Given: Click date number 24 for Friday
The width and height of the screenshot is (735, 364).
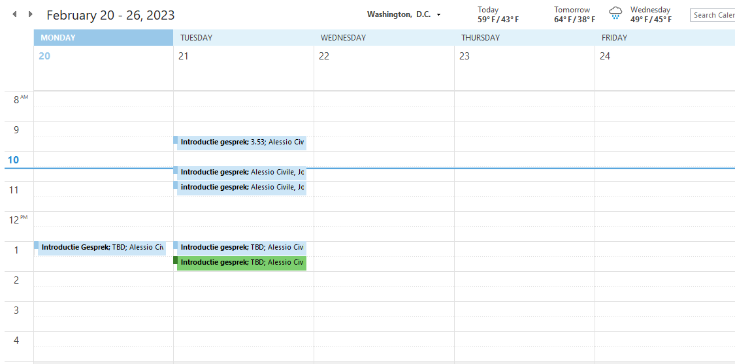Looking at the screenshot, I should click(605, 56).
